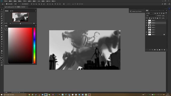
Task: Toggle Auto-Select checkbox in options bar
Action: [x=7, y=4]
